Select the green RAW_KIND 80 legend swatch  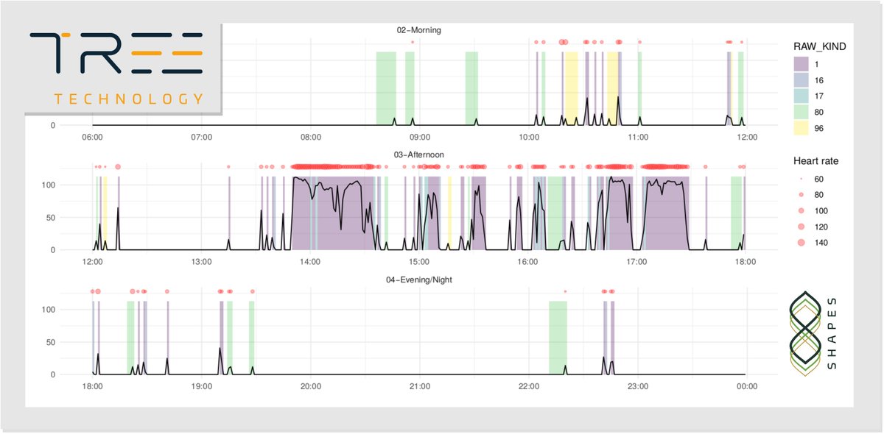point(801,113)
